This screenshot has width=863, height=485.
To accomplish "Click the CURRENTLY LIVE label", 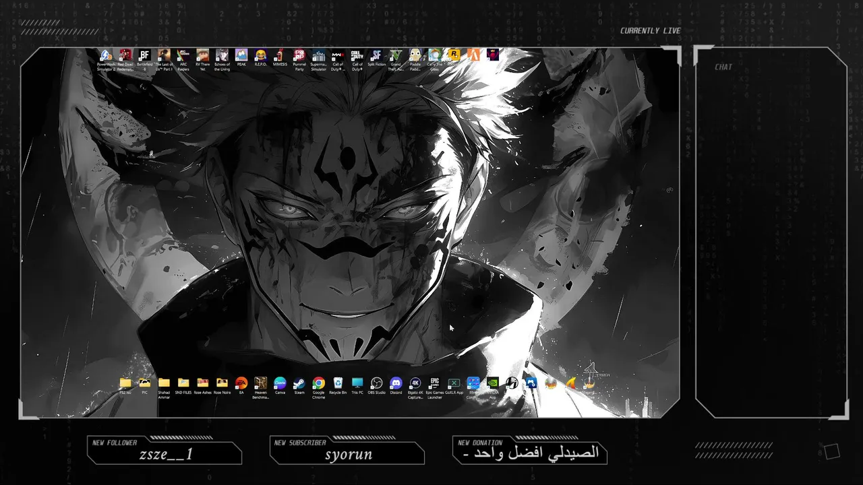I will pyautogui.click(x=651, y=31).
